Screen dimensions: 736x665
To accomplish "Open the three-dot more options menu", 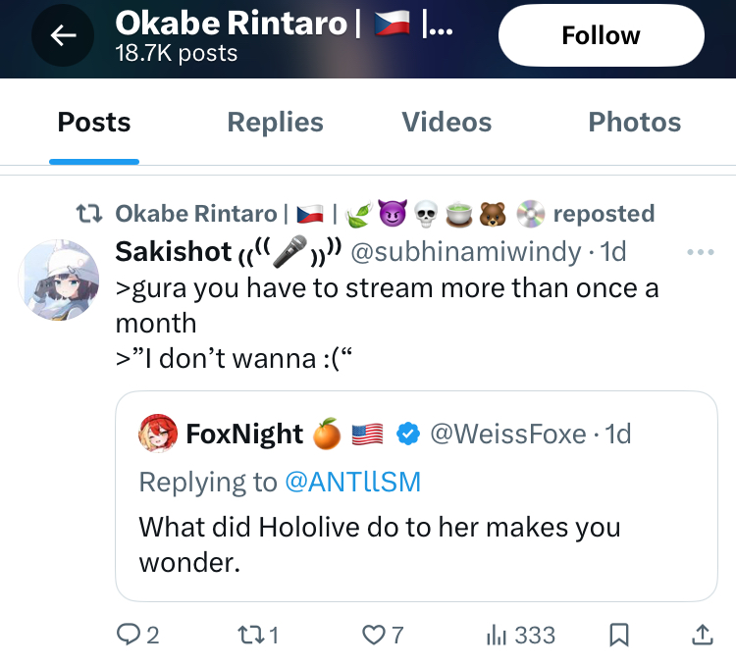I will coord(701,252).
